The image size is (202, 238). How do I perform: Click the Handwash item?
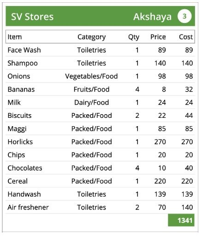24,194
